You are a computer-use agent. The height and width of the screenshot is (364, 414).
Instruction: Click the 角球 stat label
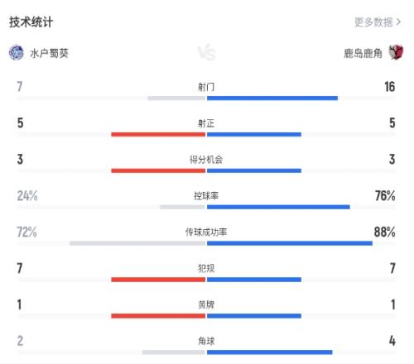[206, 341]
